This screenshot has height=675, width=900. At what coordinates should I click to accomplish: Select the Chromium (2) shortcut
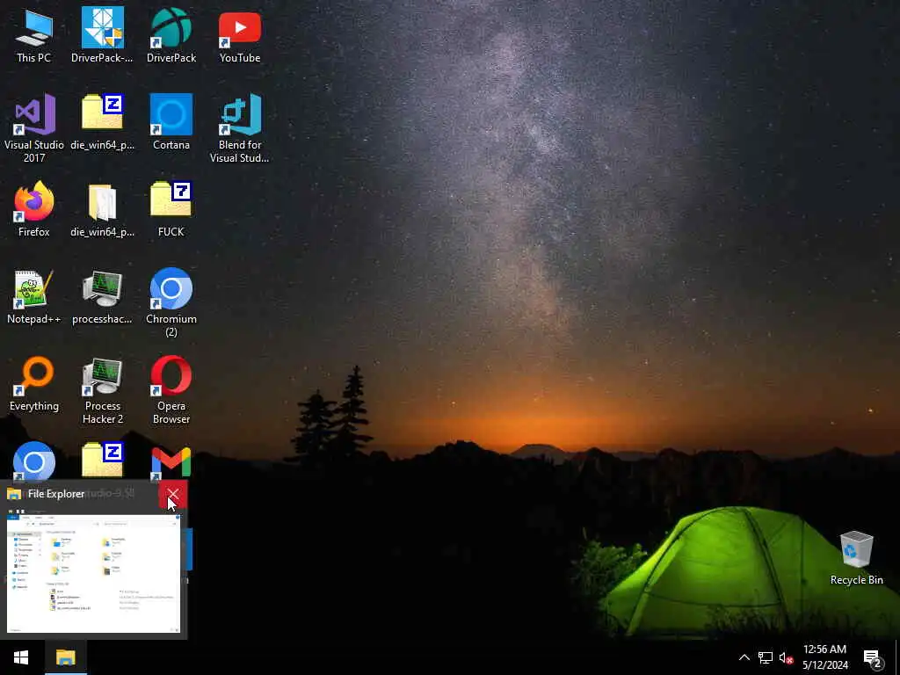pyautogui.click(x=171, y=302)
